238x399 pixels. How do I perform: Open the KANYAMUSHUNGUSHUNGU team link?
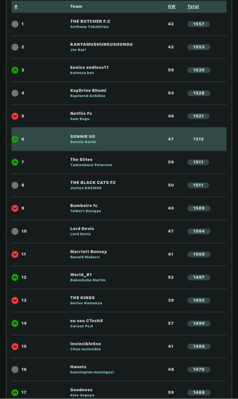tap(101, 44)
